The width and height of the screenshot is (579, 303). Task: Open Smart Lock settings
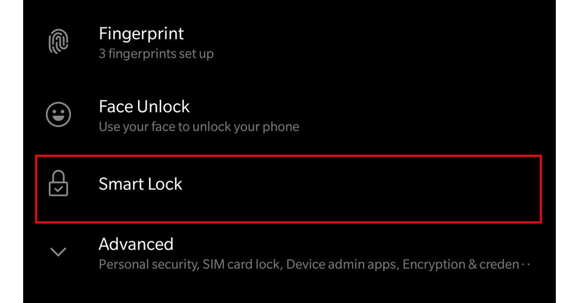click(140, 183)
